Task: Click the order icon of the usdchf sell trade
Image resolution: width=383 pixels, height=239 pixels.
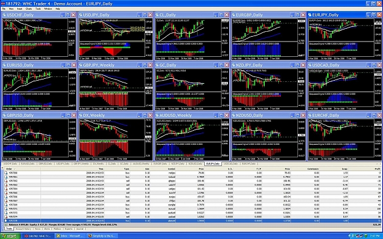Action: pyautogui.click(x=6, y=185)
